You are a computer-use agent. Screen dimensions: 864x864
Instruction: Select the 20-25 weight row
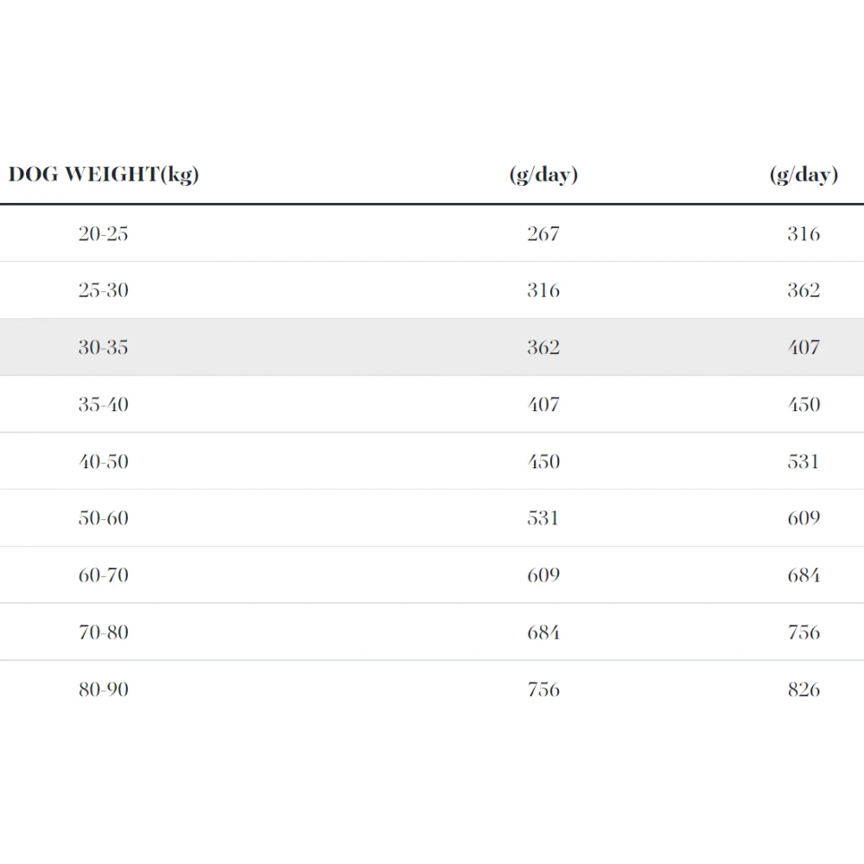click(432, 233)
